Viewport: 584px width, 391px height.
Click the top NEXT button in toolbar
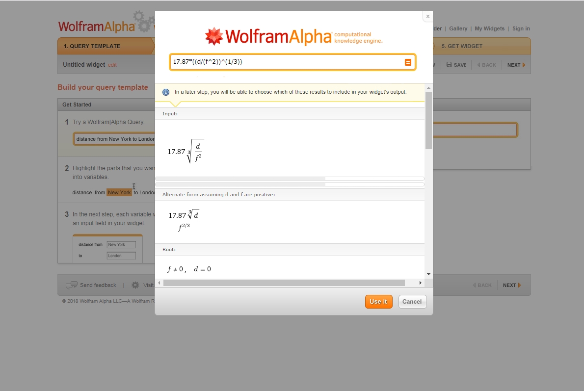pyautogui.click(x=516, y=65)
